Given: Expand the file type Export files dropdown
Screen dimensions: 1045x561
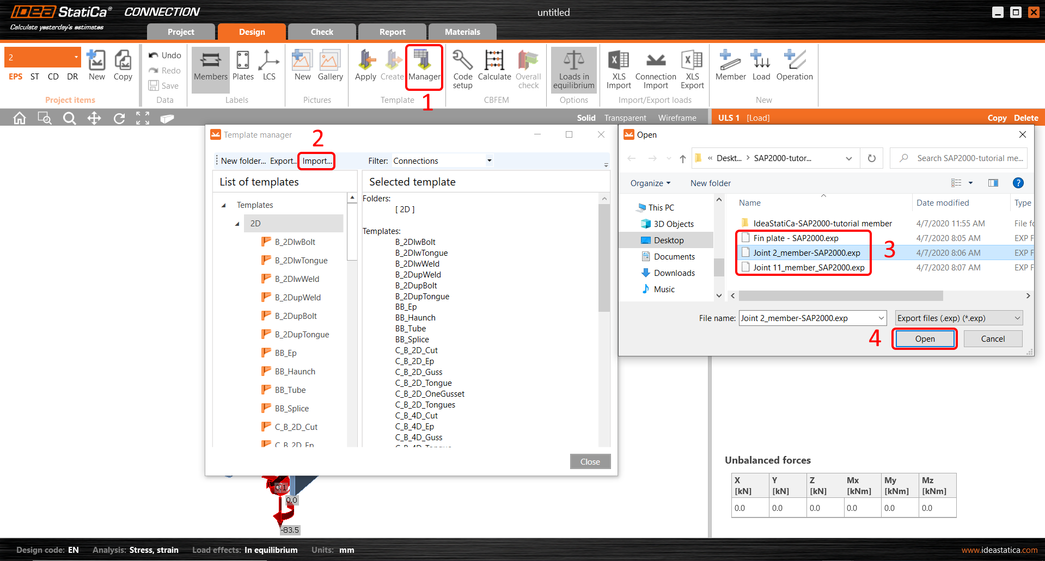Looking at the screenshot, I should [1017, 318].
